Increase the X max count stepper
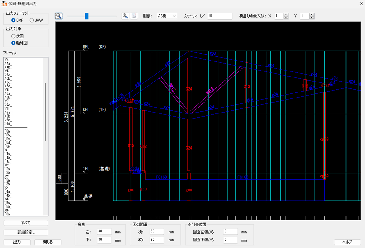This screenshot has height=248, width=365. point(286,14)
